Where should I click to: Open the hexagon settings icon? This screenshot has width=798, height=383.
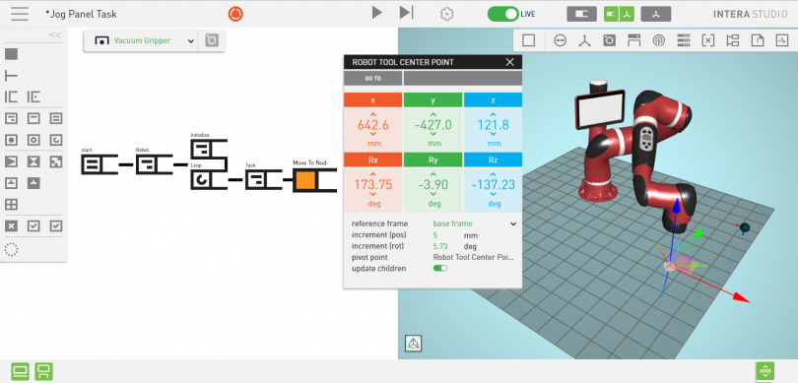coord(447,14)
